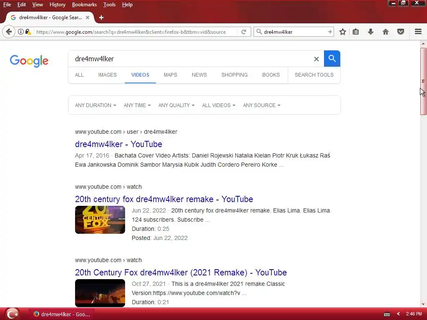Open 20th century fox dre4mw4lker remake link

(x=164, y=199)
